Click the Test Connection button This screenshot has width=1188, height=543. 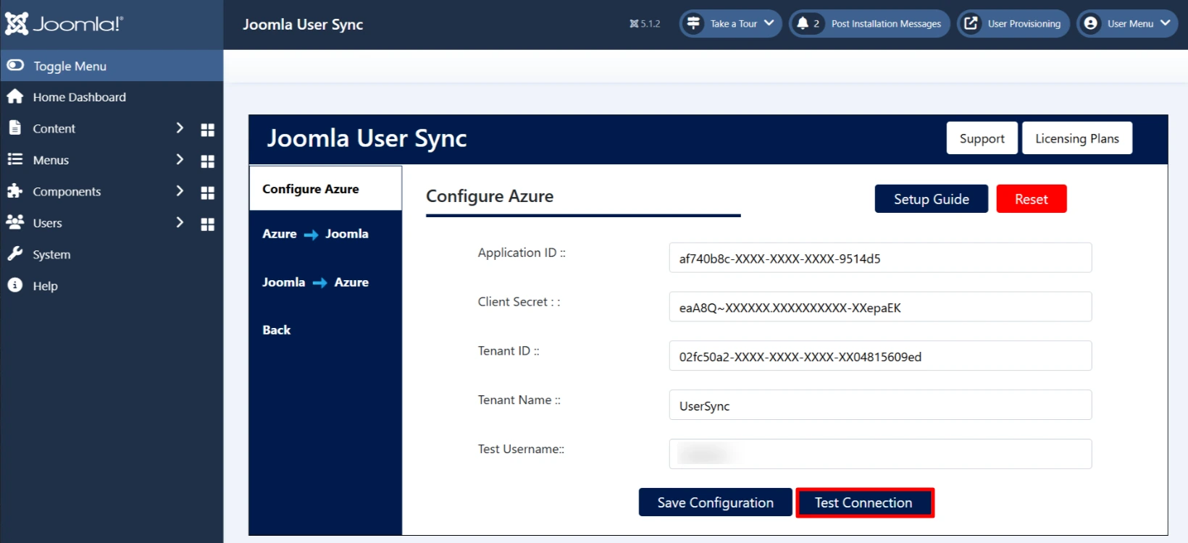[x=864, y=502]
